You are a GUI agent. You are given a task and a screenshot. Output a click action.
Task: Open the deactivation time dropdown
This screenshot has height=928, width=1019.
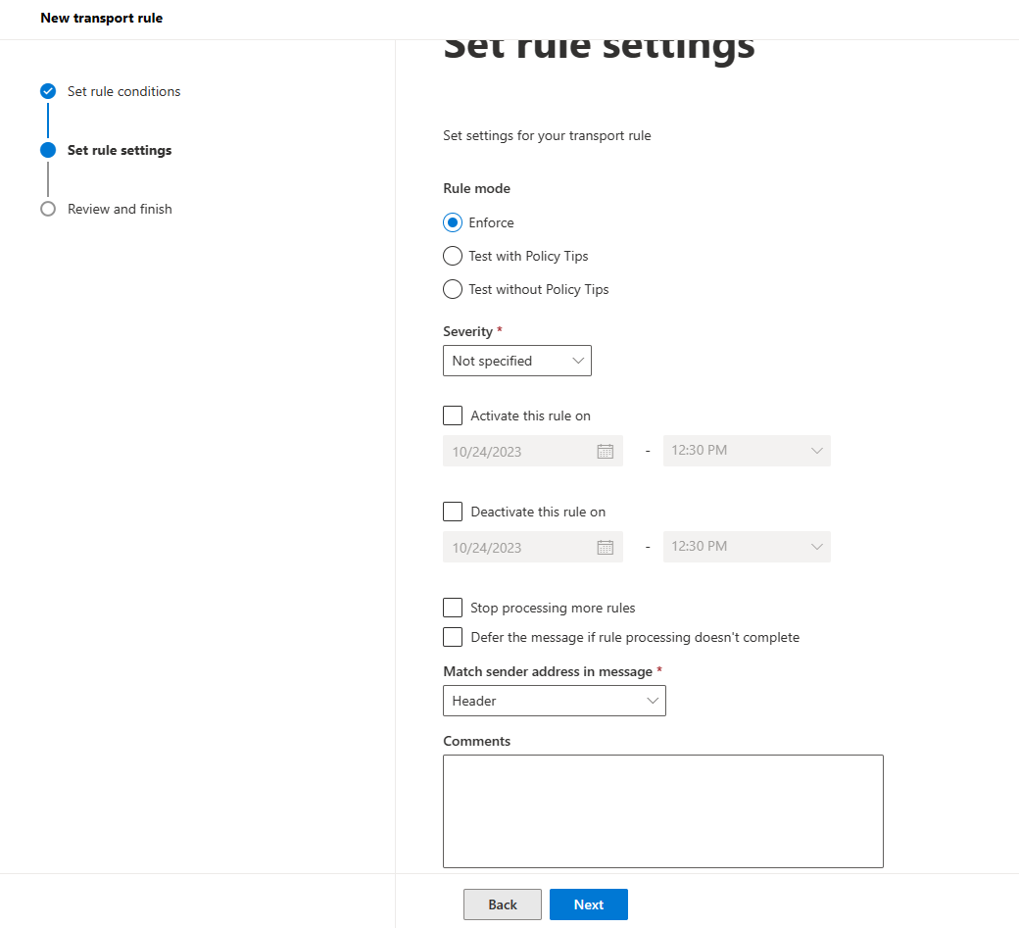click(747, 547)
